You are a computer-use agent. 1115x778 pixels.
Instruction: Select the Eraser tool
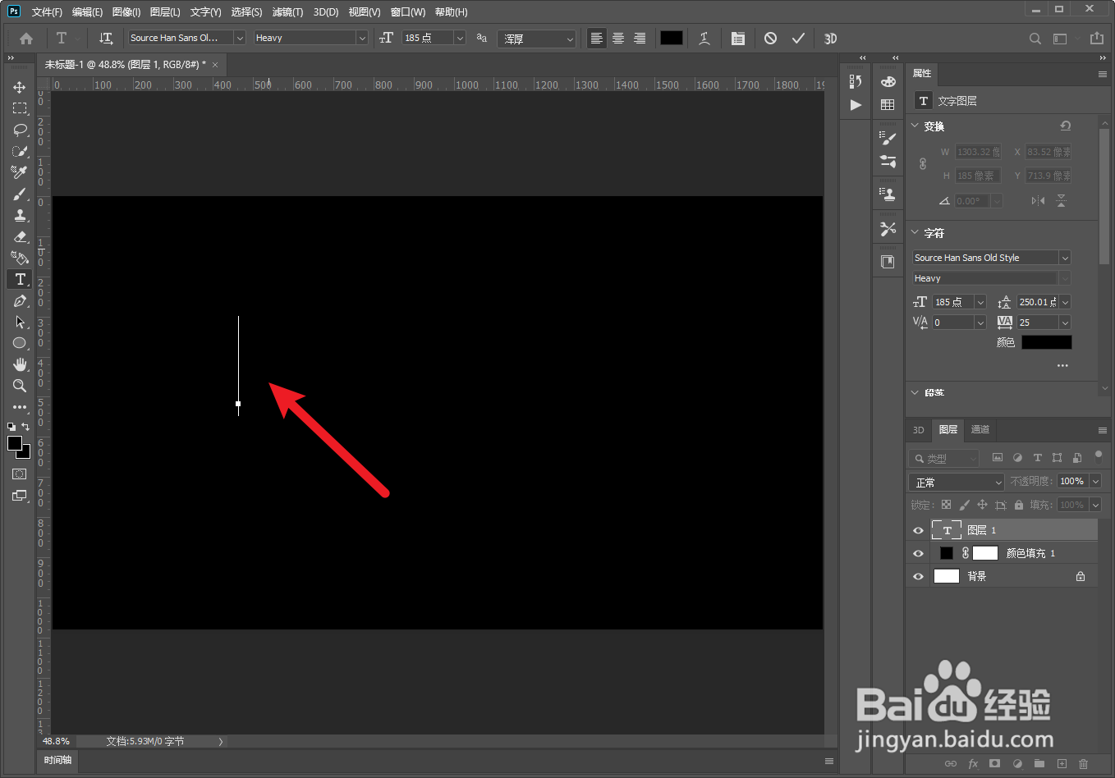click(20, 236)
